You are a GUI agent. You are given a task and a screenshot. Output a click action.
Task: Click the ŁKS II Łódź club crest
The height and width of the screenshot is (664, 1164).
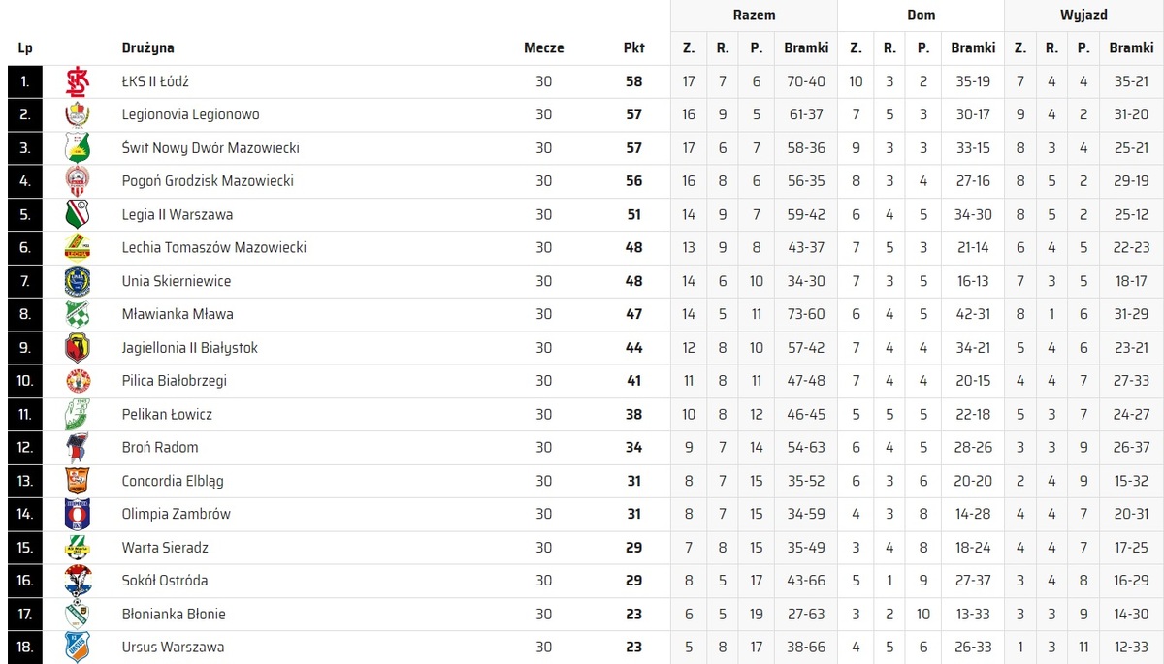point(78,81)
